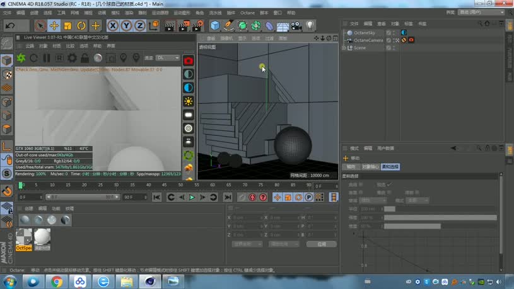Toggle the P parameter keyframe button
514x289 pixels.
(x=309, y=197)
